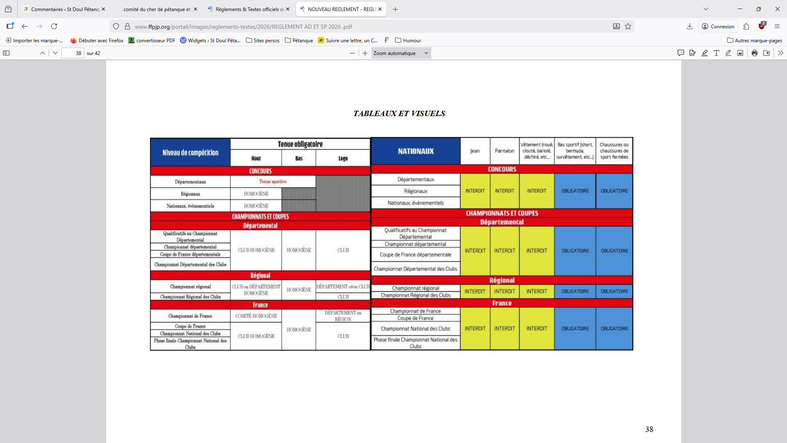Go to next PDF page
The height and width of the screenshot is (443, 787).
55,53
